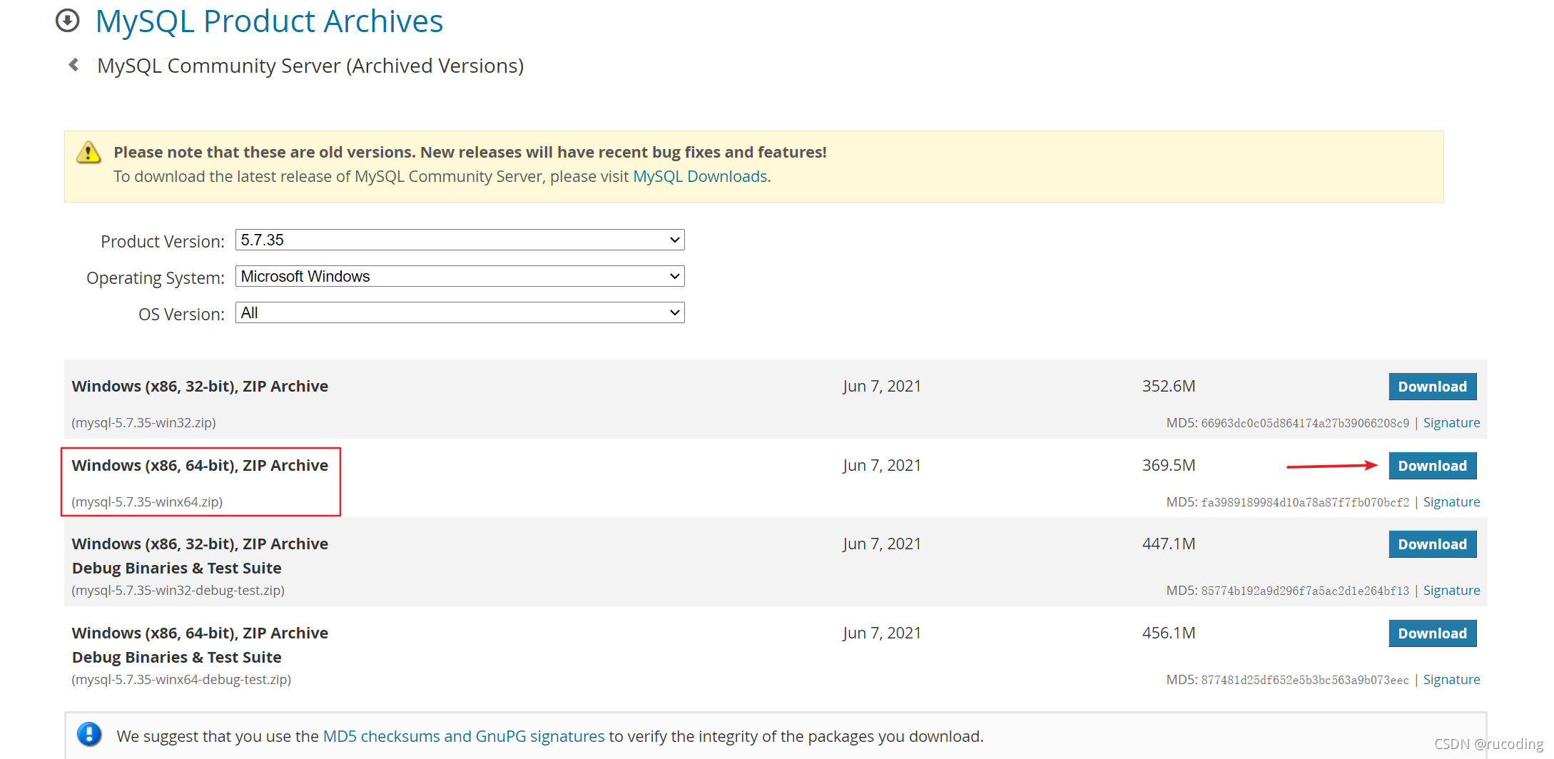This screenshot has width=1554, height=759.
Task: Click the Jun 7, 2021 date in the 352.6M row
Action: [882, 387]
